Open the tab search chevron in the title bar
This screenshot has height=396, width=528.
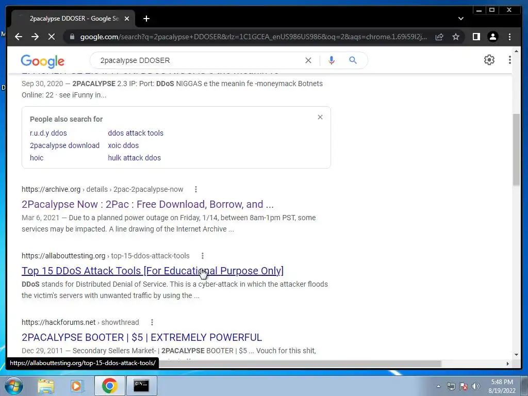tap(460, 19)
